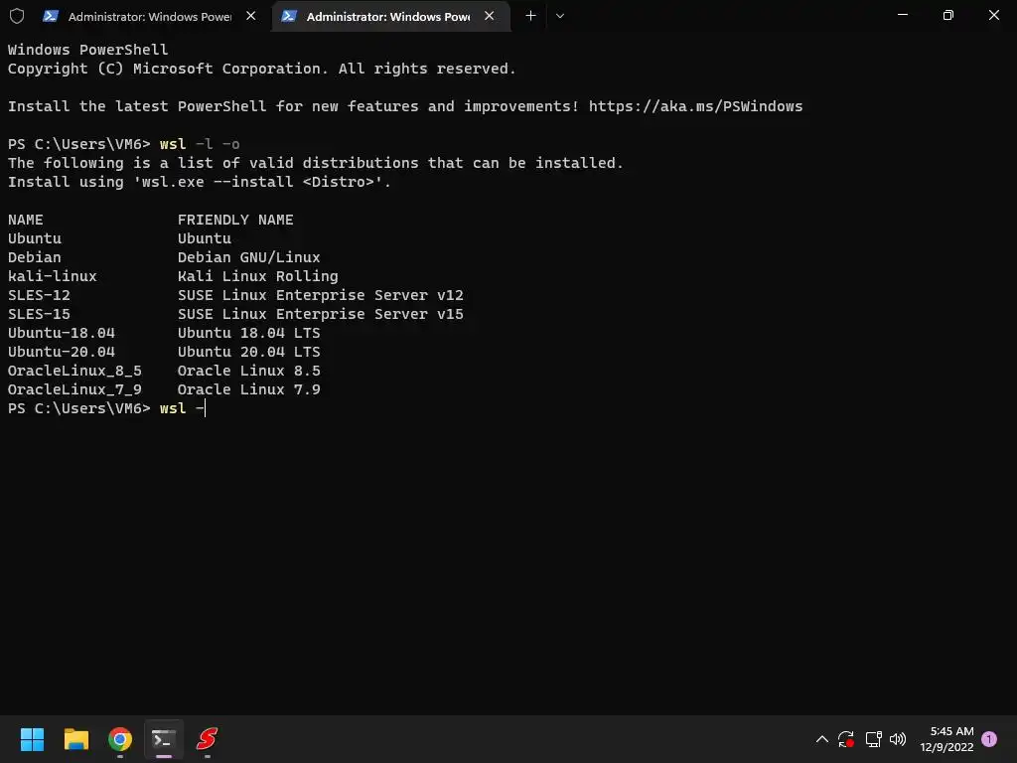
Task: Click the current prompt line with 'wsl -'
Action: click(x=106, y=408)
